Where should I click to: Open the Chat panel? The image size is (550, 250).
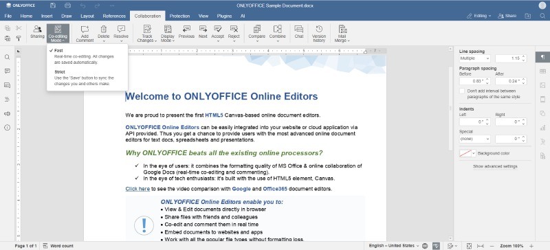pos(299,32)
